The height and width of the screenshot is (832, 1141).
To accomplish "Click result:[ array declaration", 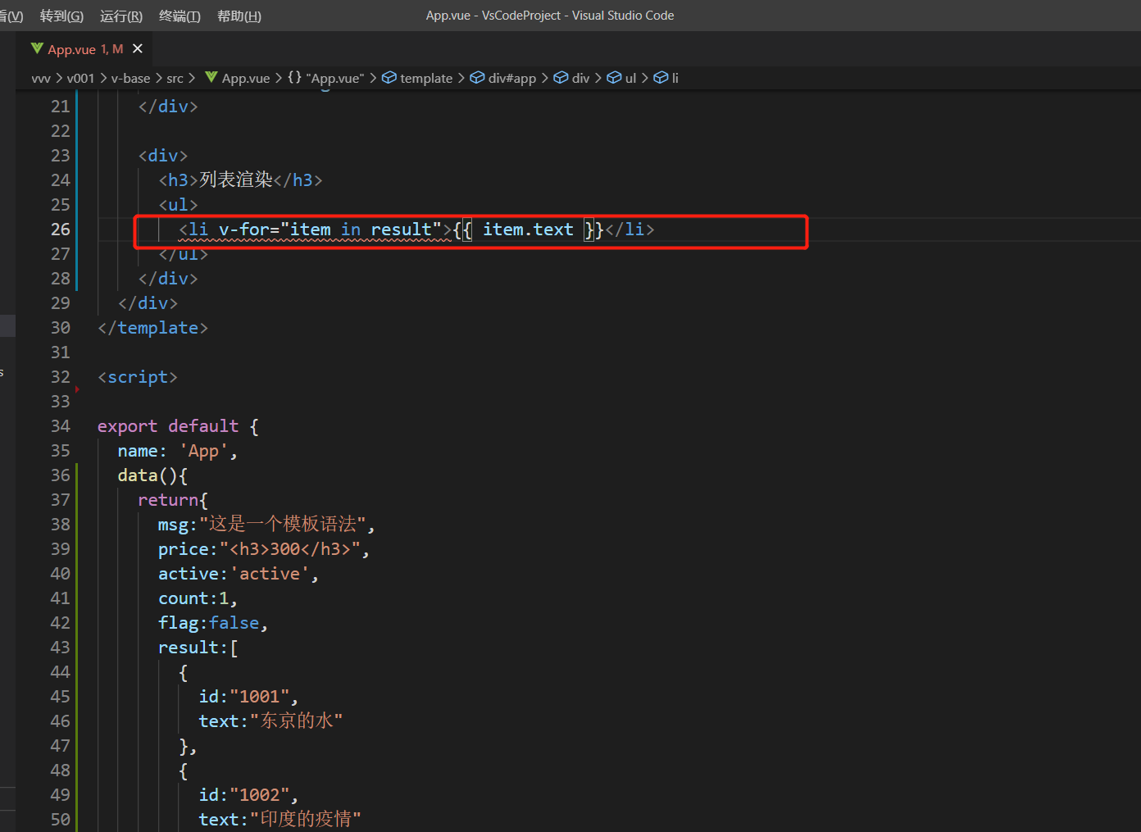I will point(198,648).
